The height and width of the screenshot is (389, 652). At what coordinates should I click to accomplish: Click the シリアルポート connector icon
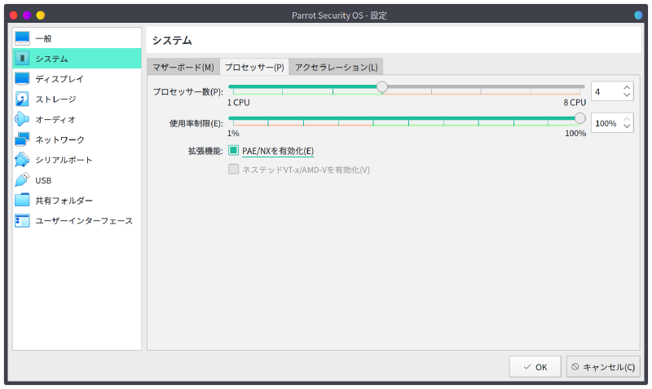click(x=22, y=160)
